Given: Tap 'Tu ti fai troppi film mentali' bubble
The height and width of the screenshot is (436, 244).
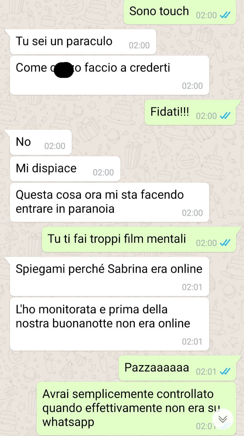Looking at the screenshot, I should click(x=139, y=239).
